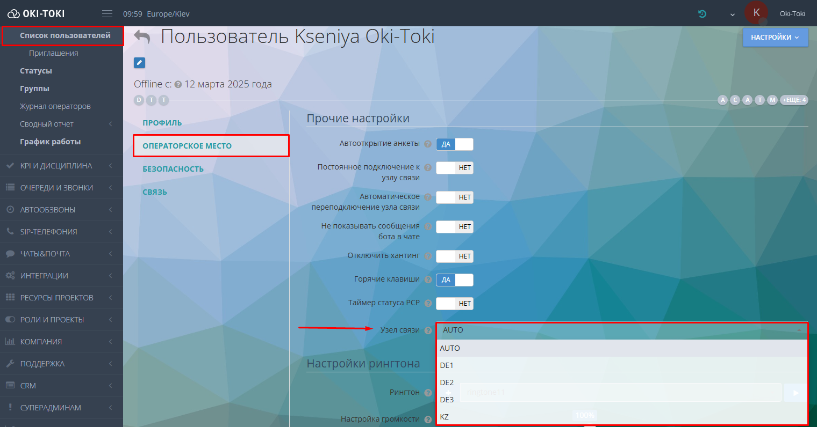Screen dimensions: 817x427
Task: Click the KPI и дисциплина checkmark icon
Action: coord(10,166)
